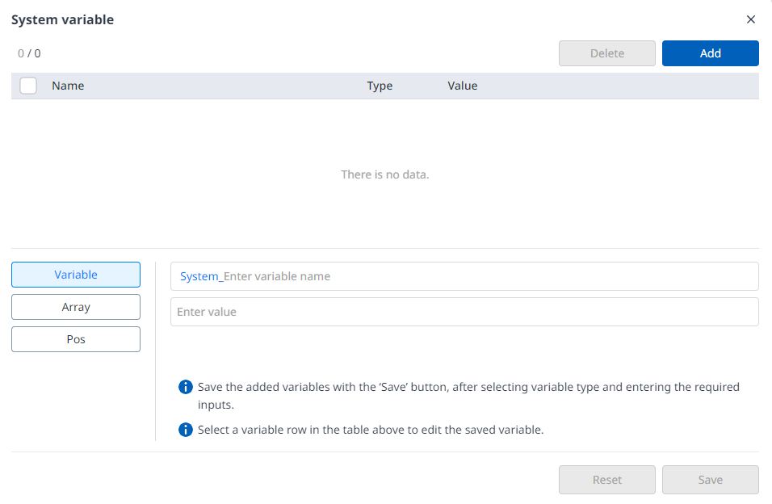Click into the Enter value field

tap(464, 312)
